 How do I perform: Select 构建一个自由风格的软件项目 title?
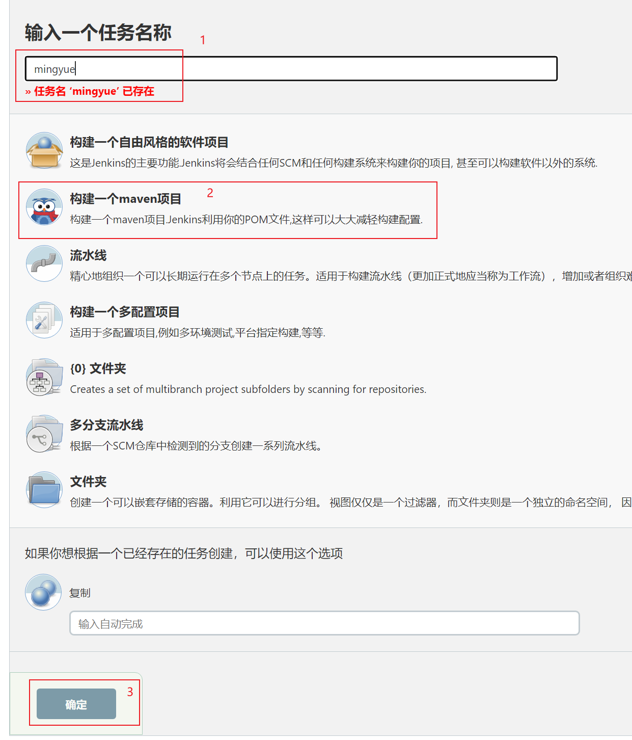149,142
